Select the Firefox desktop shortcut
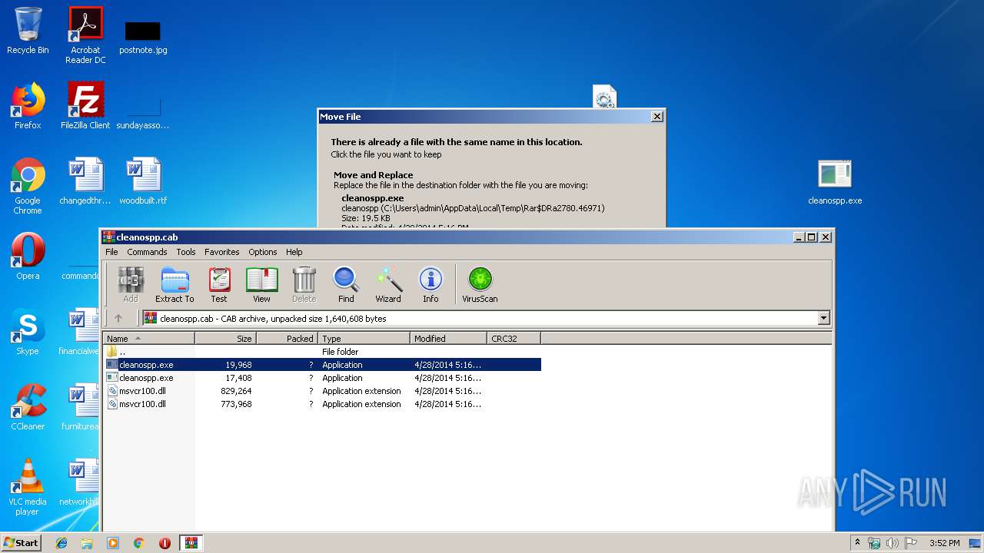This screenshot has width=984, height=553. tap(28, 106)
